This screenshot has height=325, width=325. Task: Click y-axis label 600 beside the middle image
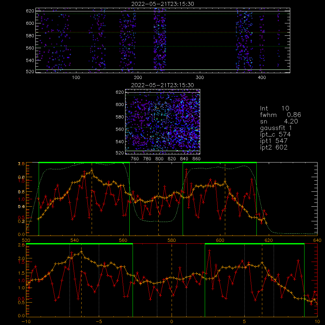[x=120, y=104]
